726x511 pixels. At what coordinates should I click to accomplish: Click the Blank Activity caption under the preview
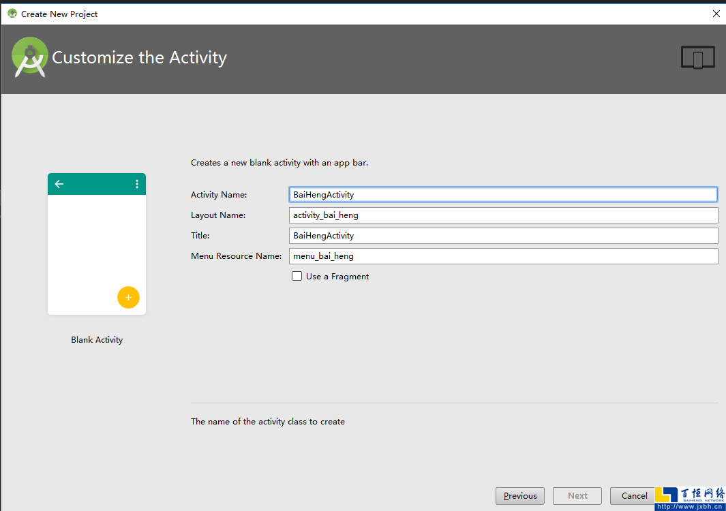point(97,340)
